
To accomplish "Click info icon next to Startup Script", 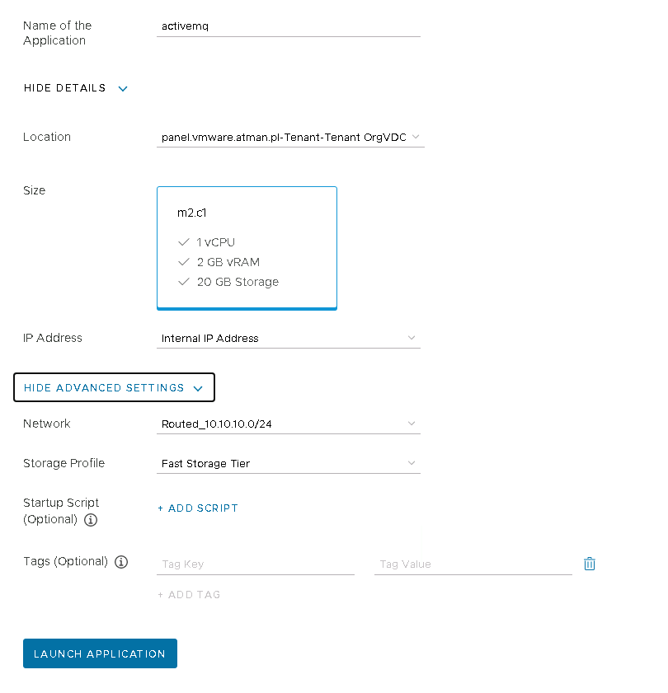I will (92, 520).
